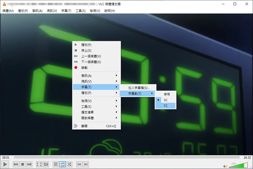Open the 工具(S) menu in menu bar
Viewport: 253px width, 169px height.
(x=80, y=11)
